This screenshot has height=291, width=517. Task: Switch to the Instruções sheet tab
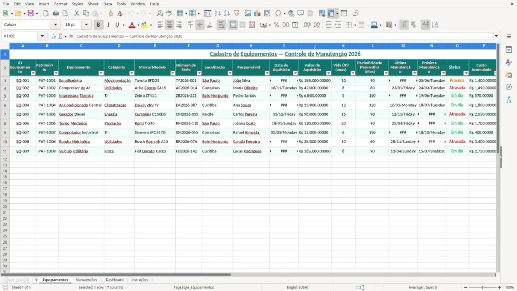pos(140,280)
